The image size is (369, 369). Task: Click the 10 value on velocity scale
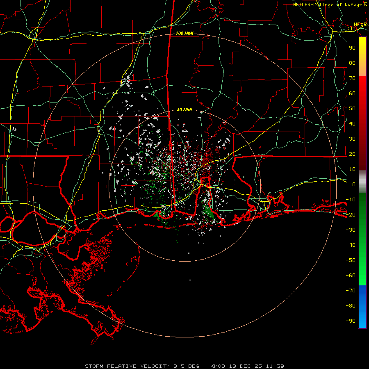pyautogui.click(x=352, y=169)
